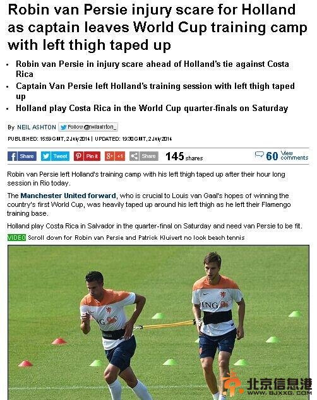This screenshot has height=400, width=317.
Task: Click the Facebook Share button label
Action: (x=27, y=156)
